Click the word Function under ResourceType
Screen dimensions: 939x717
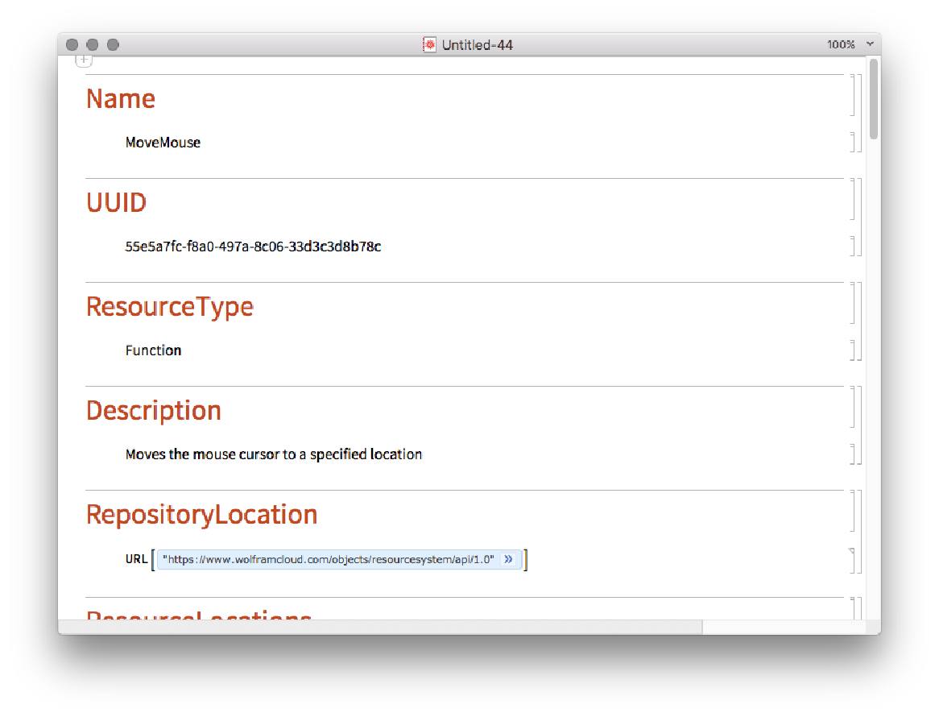pos(153,350)
